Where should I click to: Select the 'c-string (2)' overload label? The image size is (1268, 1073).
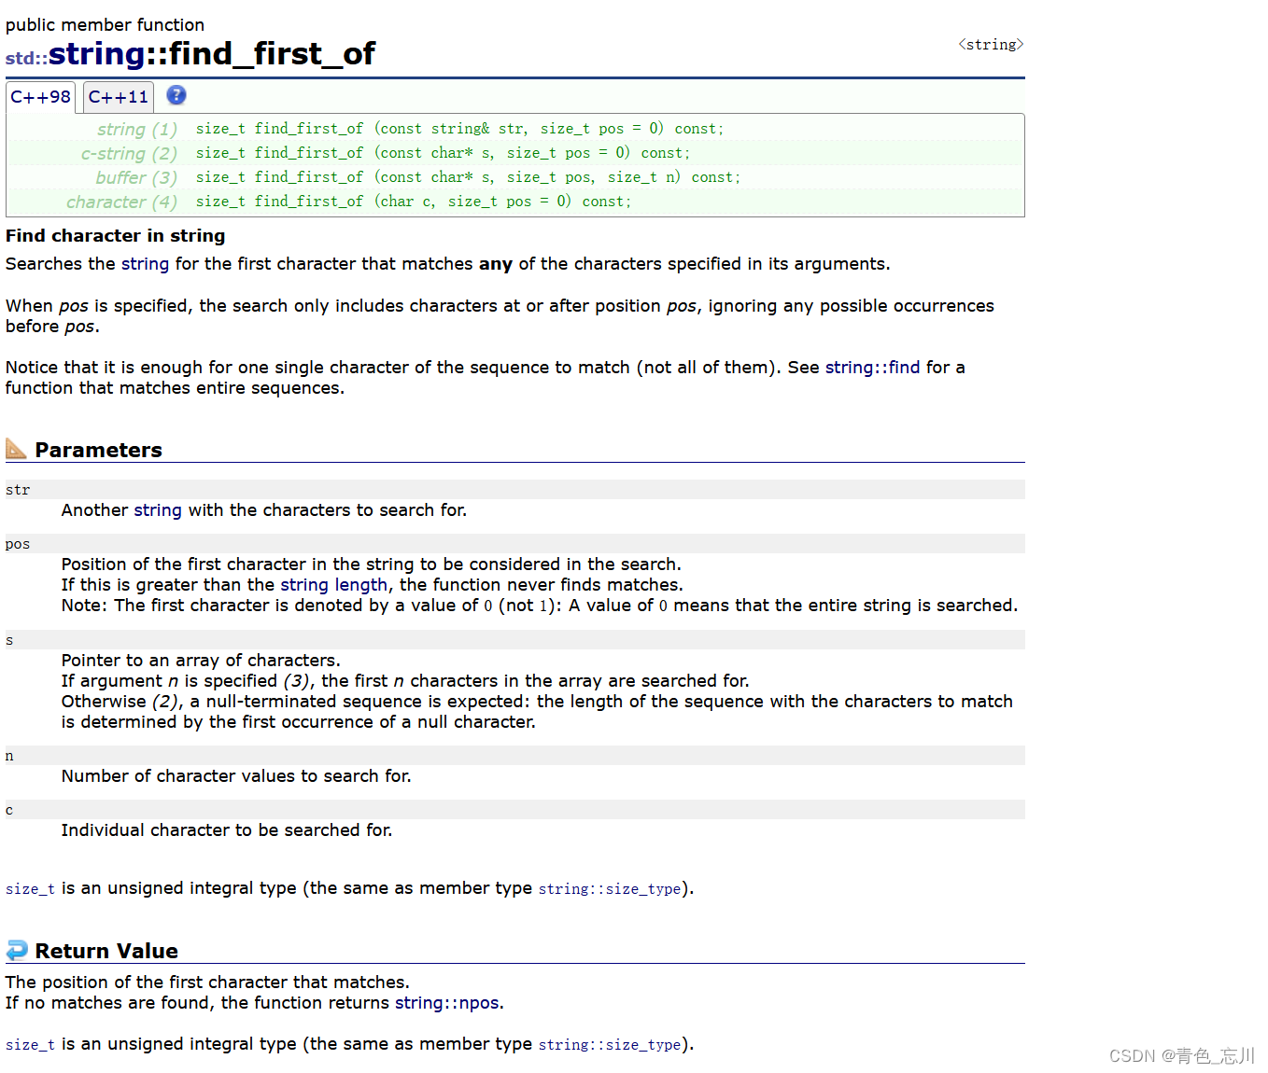pos(129,153)
